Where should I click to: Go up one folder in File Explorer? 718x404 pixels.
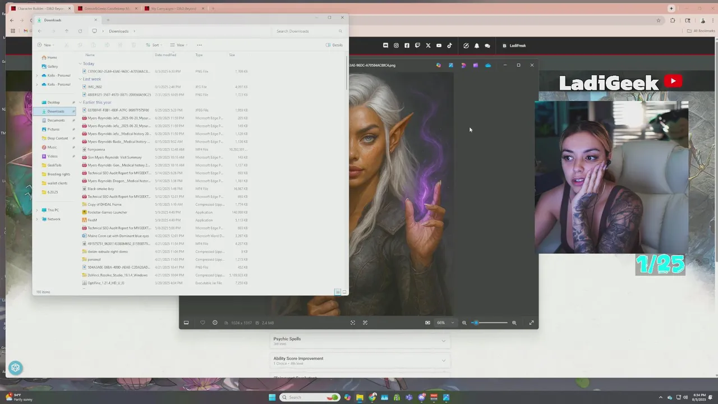coord(66,31)
